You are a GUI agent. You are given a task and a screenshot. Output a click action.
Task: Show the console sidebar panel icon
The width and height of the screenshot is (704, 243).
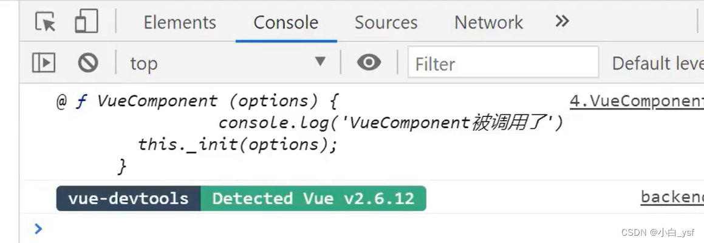(x=44, y=62)
